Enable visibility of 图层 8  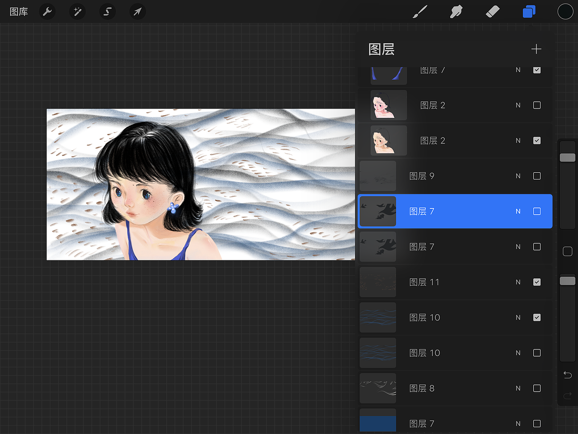(x=537, y=388)
